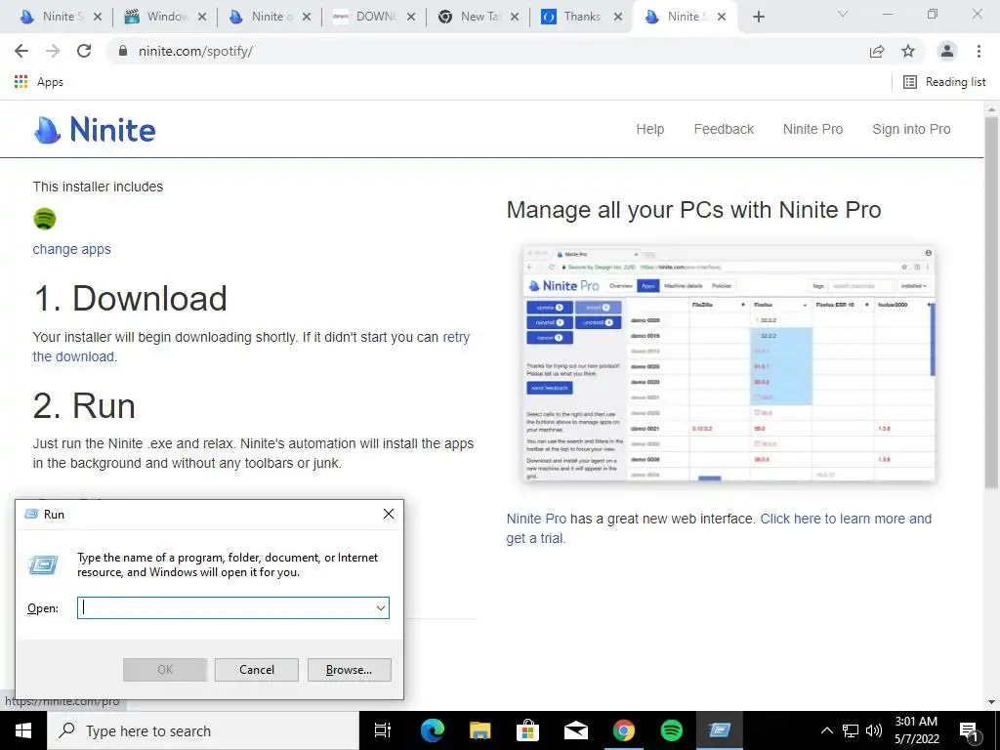The image size is (1000, 750).
Task: Click the Spotify app icon under installer includes
Action: click(x=45, y=219)
